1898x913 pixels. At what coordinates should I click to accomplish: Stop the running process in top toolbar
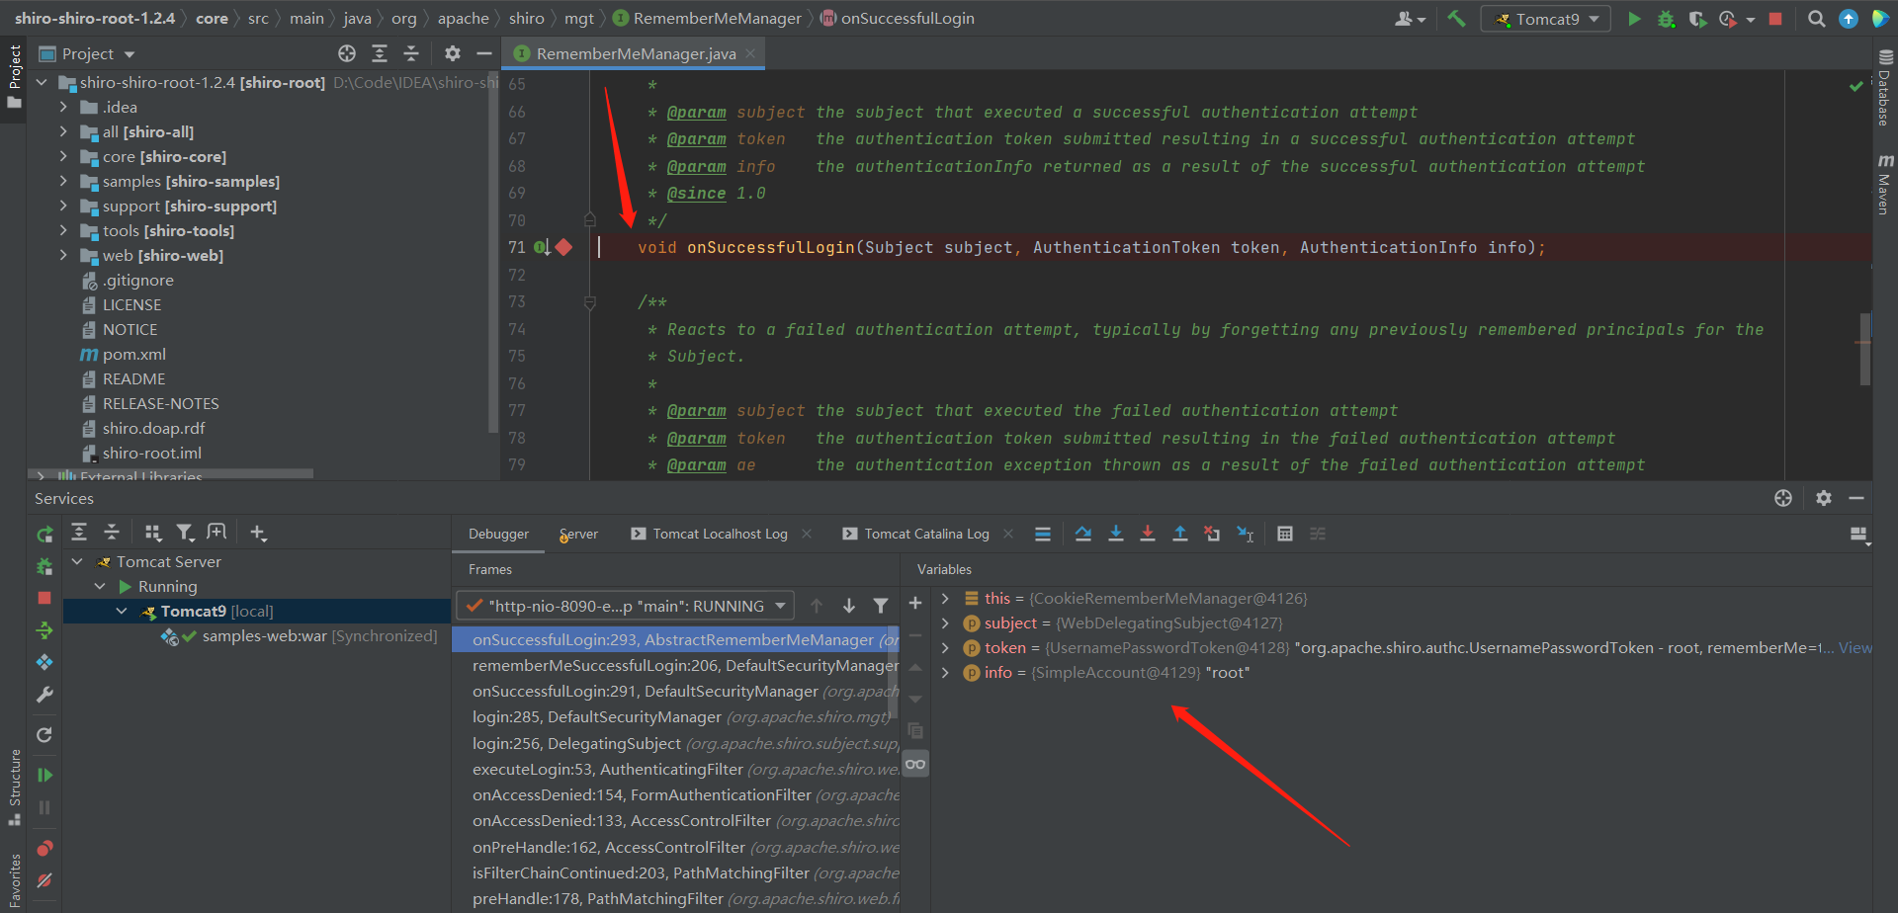(1775, 19)
